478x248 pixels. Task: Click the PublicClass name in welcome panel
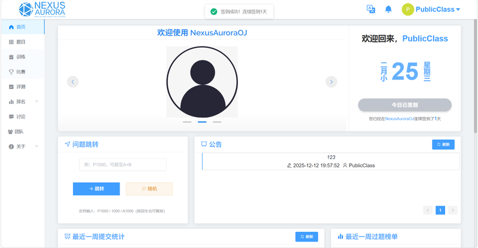tap(425, 39)
